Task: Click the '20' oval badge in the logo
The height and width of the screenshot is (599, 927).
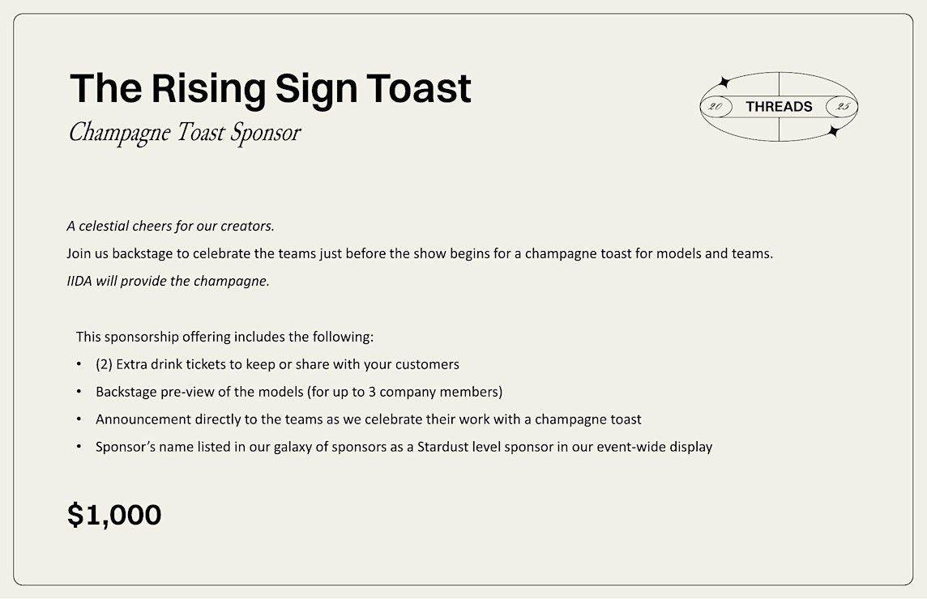Action: coord(716,107)
